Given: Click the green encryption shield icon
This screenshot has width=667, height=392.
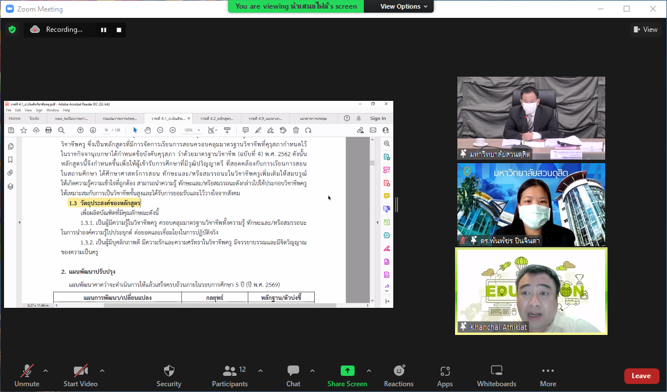Looking at the screenshot, I should click(12, 29).
